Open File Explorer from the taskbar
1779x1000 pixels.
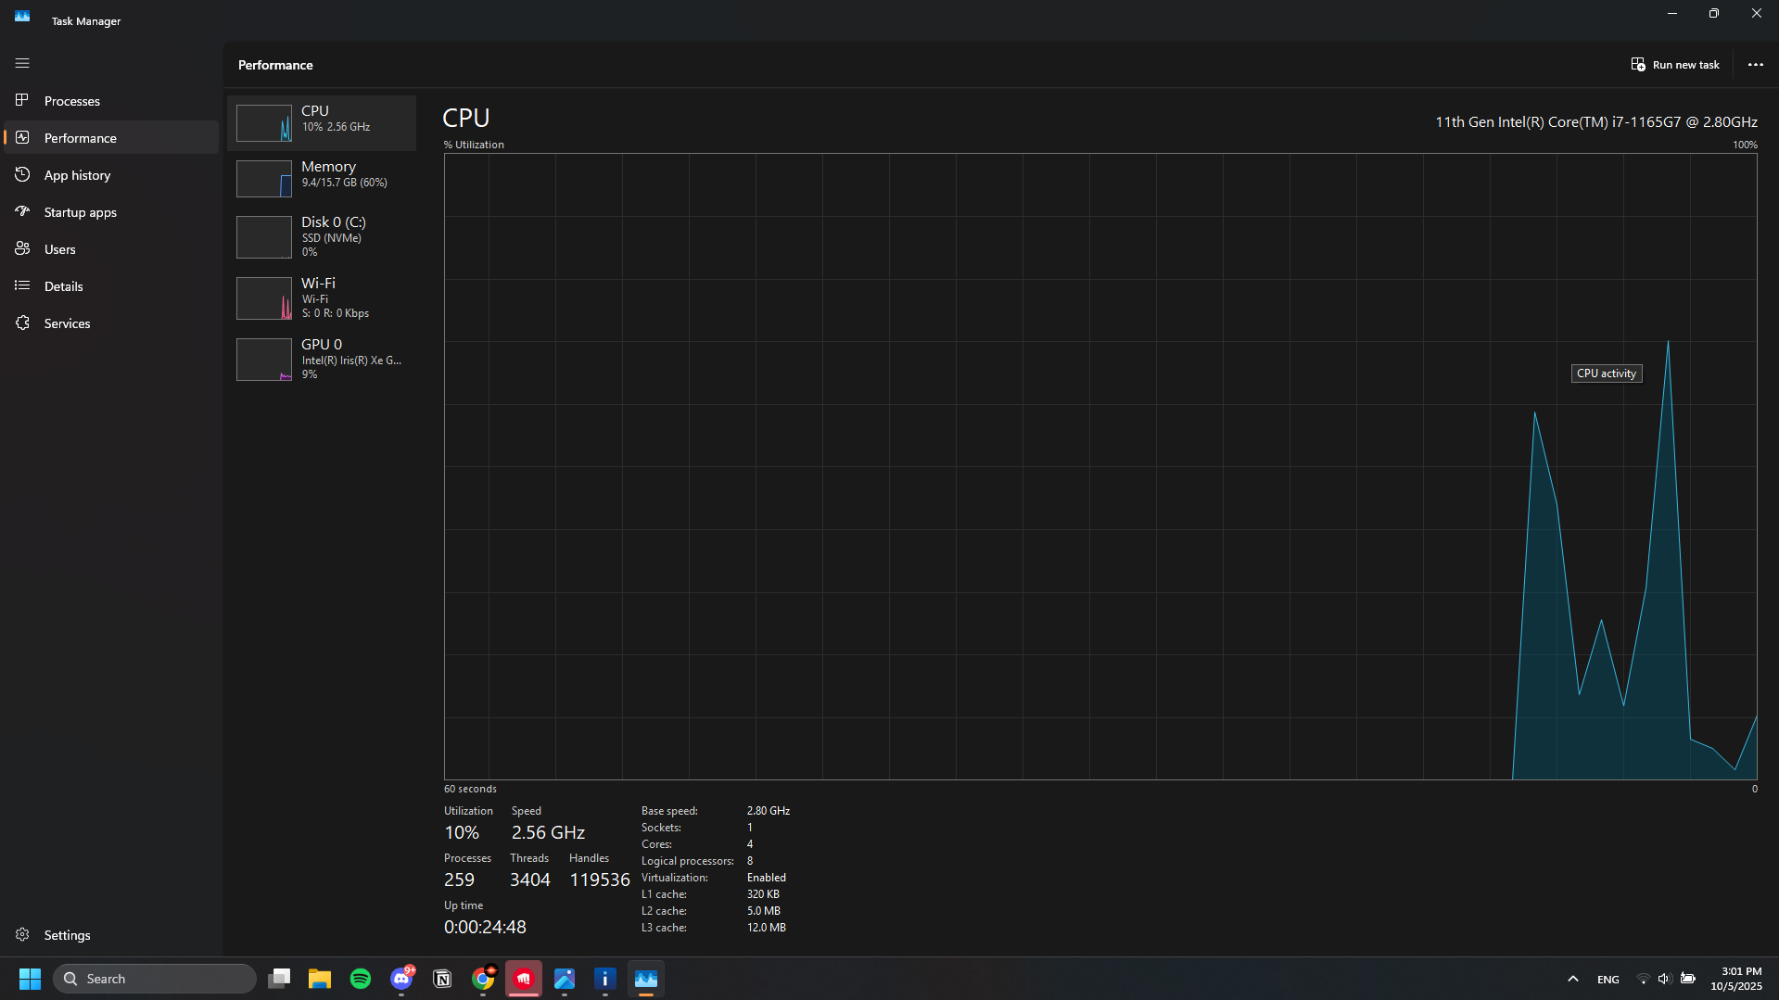point(320,979)
